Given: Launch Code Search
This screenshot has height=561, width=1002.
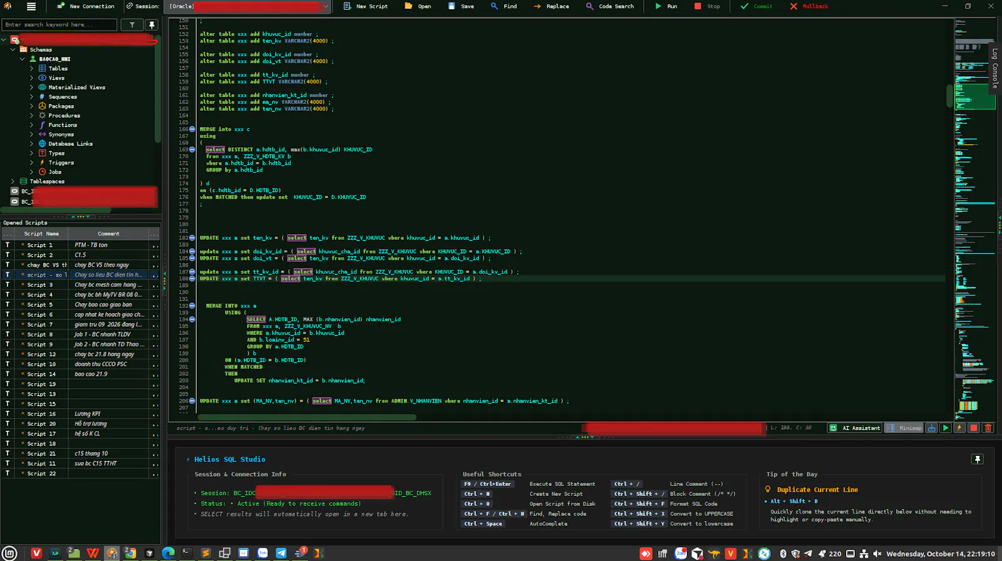Looking at the screenshot, I should 610,6.
